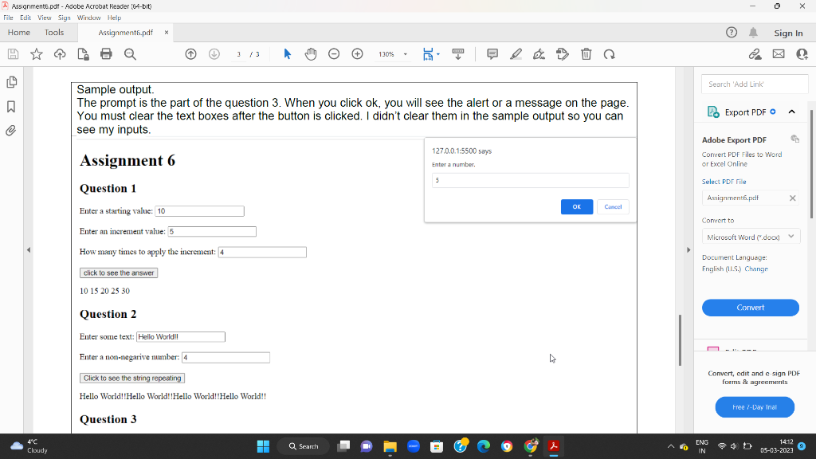816x459 pixels.
Task: Switch to the Home tab
Action: click(18, 33)
